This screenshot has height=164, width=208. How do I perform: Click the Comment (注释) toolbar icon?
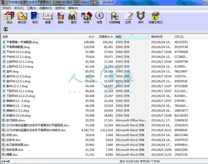128,18
